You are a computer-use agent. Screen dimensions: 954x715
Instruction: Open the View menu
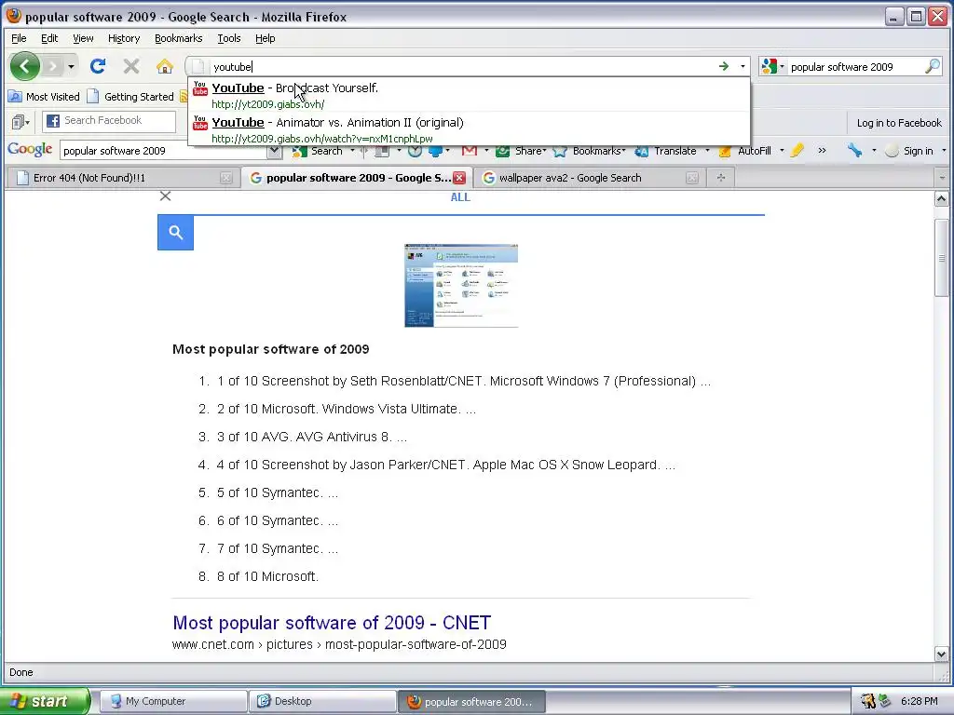point(83,38)
